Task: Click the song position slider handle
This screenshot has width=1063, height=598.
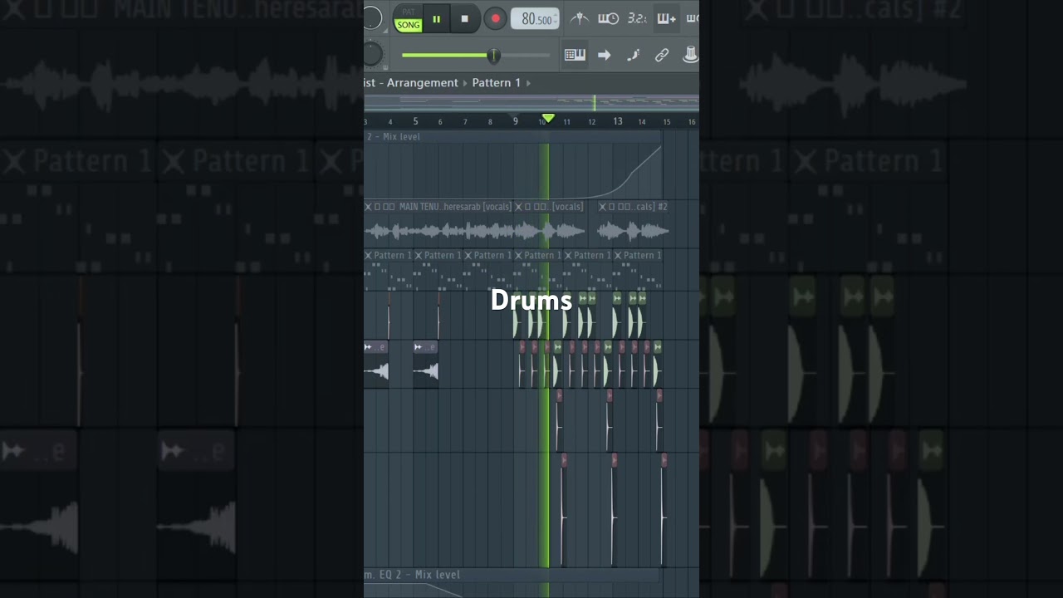Action: pos(493,56)
